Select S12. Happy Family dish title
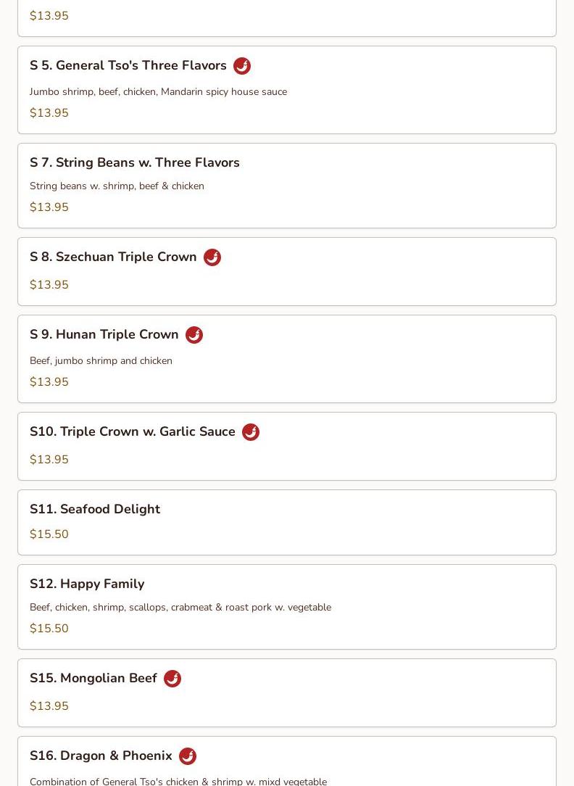 [x=87, y=584]
